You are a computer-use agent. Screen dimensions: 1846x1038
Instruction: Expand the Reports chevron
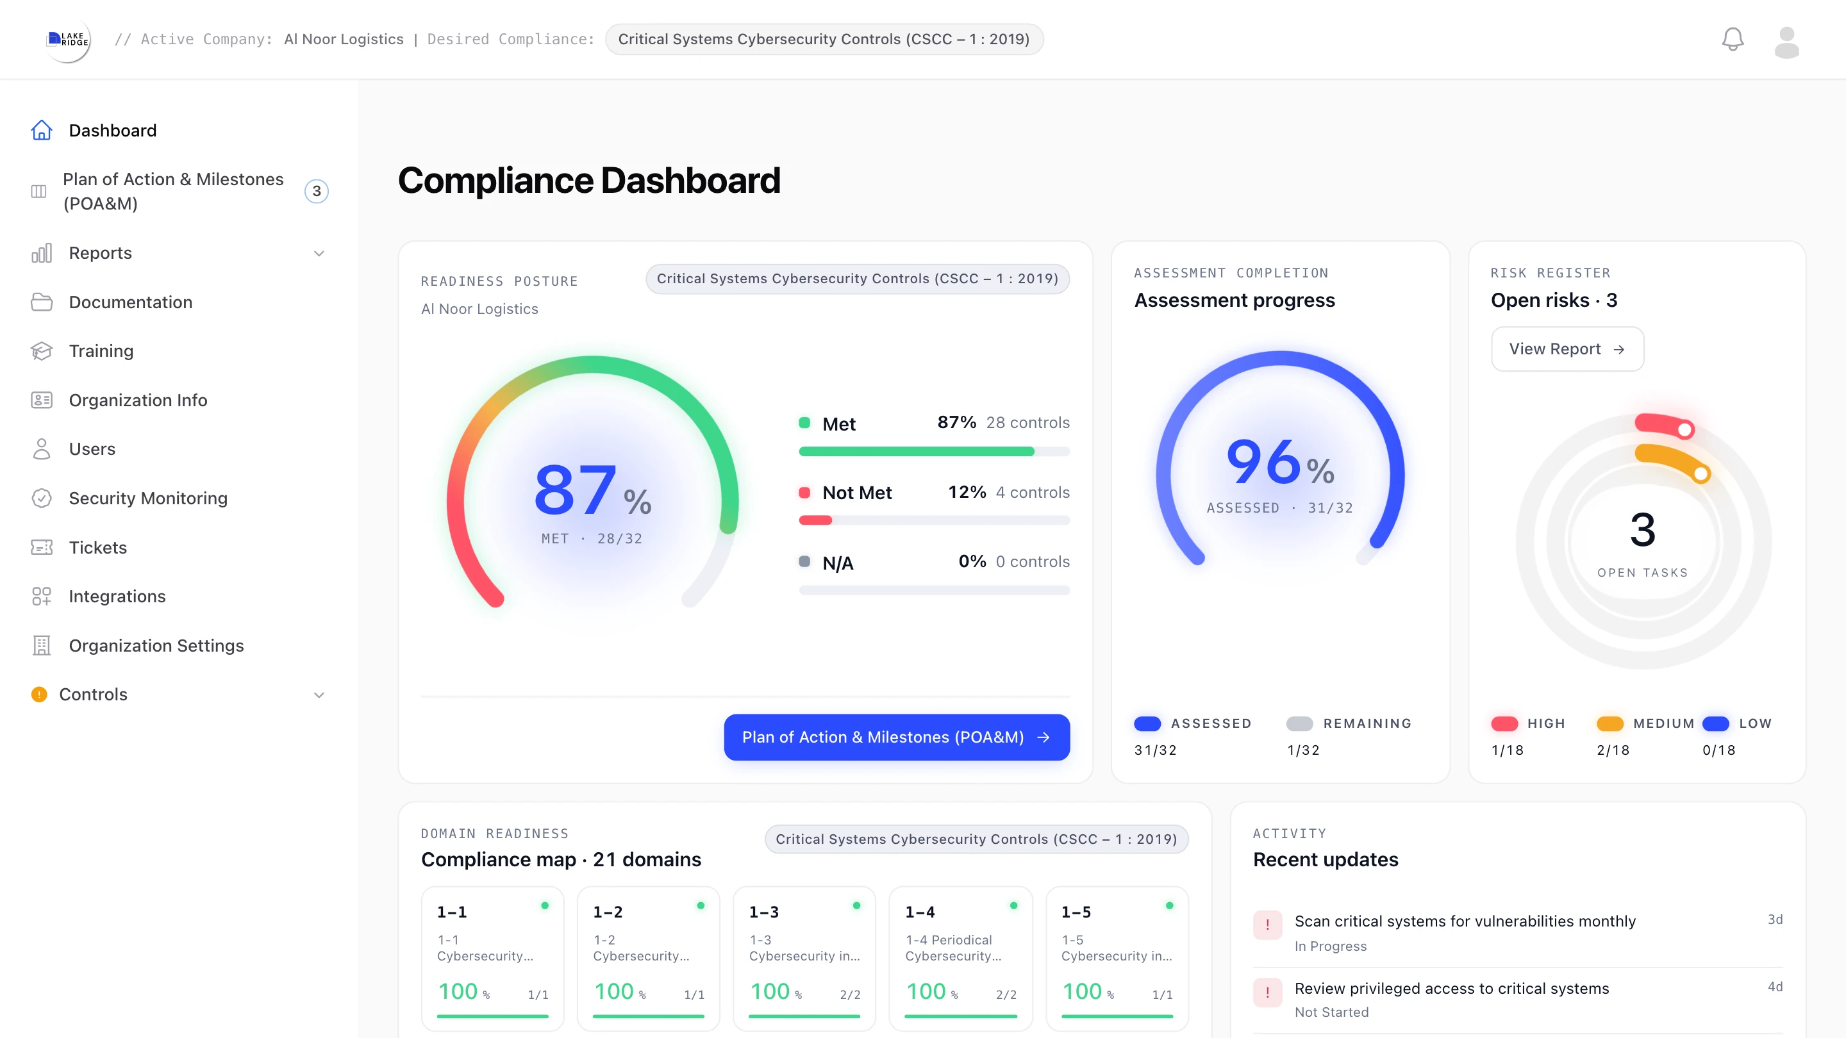[319, 253]
